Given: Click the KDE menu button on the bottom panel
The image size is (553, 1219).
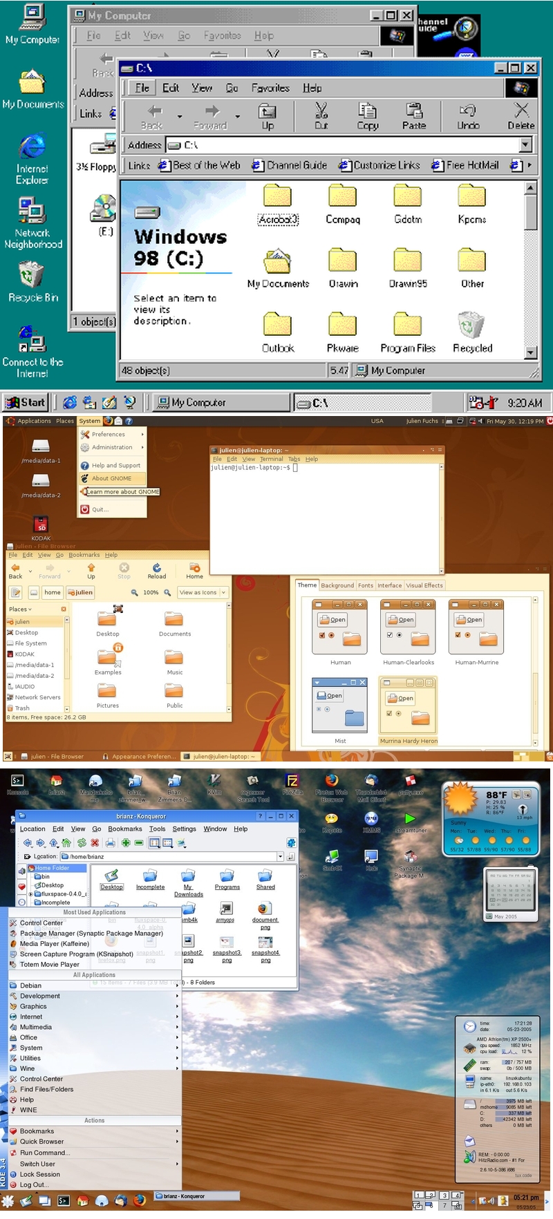Looking at the screenshot, I should pyautogui.click(x=8, y=1201).
